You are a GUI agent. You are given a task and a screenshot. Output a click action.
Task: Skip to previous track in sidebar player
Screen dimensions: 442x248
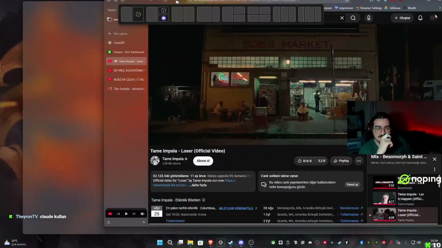click(x=118, y=214)
